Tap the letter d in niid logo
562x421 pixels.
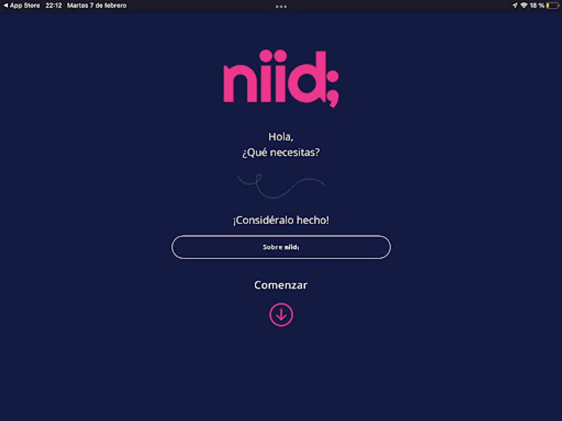click(307, 77)
